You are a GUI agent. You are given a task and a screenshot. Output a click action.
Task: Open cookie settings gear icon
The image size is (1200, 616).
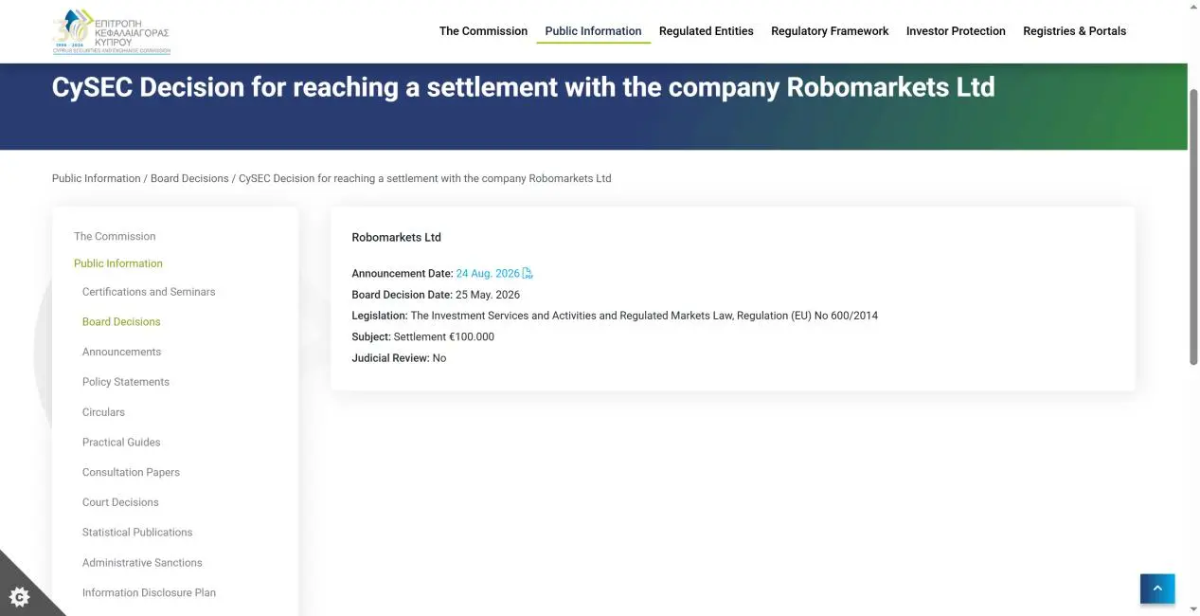[19, 596]
